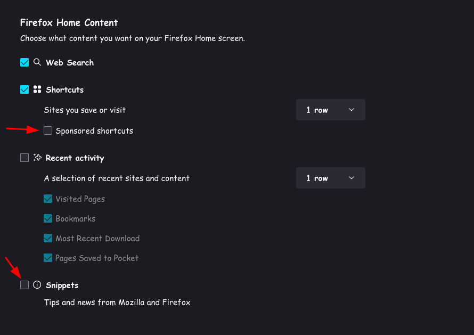Uncheck the Web Search checkbox
This screenshot has width=474, height=335.
click(x=24, y=62)
